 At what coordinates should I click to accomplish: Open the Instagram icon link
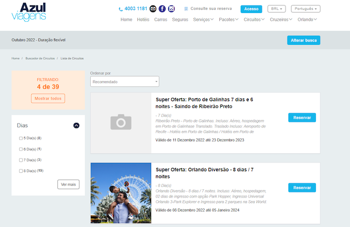[x=171, y=9]
